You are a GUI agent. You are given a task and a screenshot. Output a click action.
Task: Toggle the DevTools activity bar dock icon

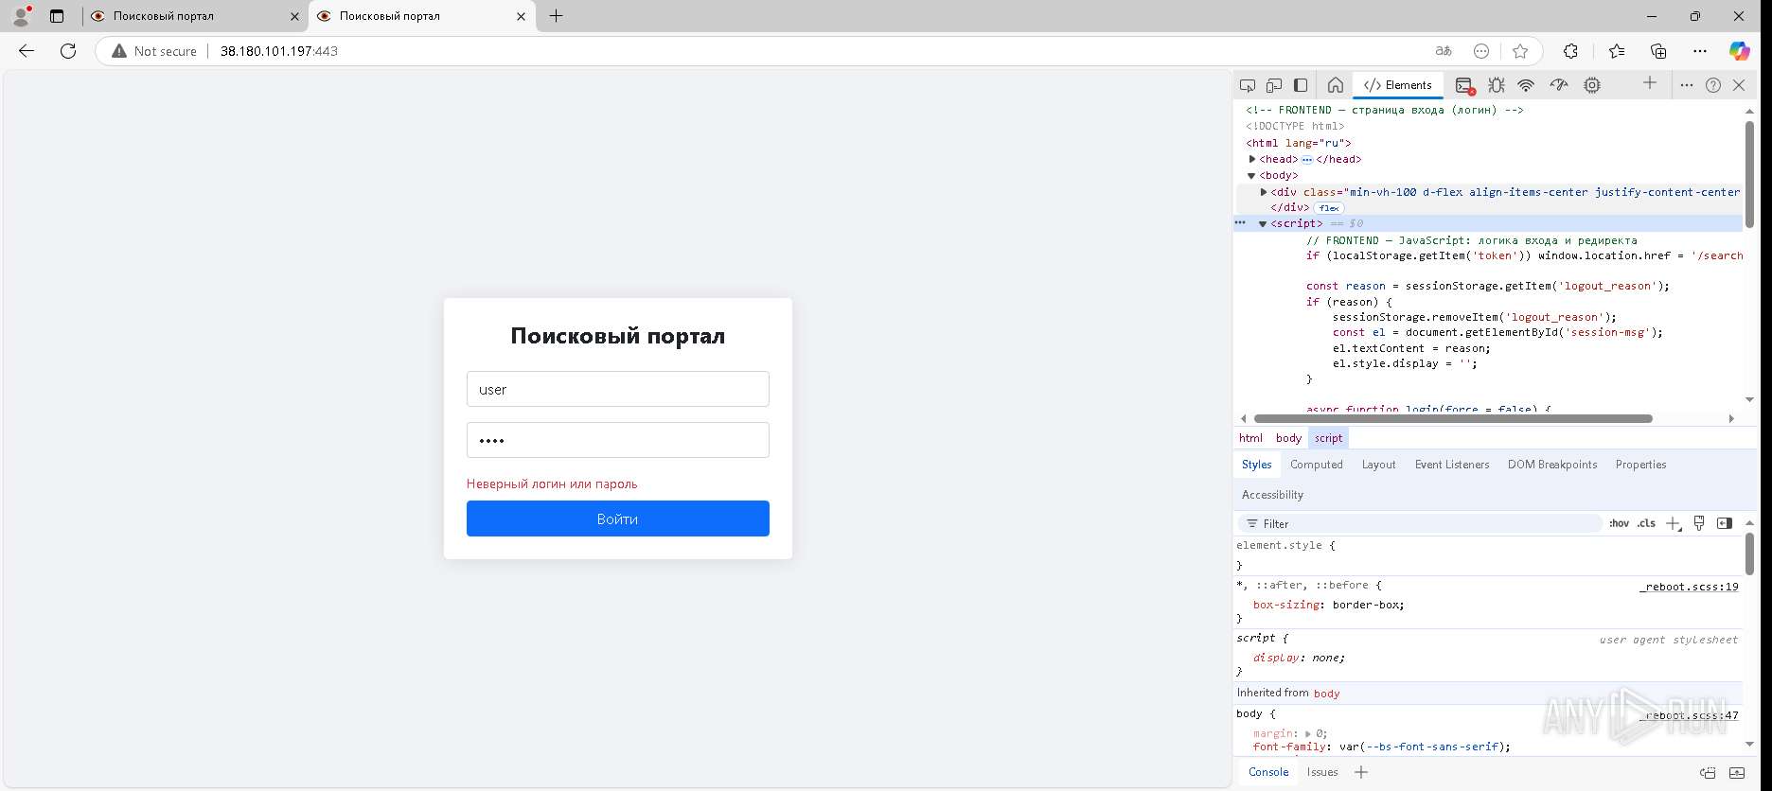tap(1301, 85)
